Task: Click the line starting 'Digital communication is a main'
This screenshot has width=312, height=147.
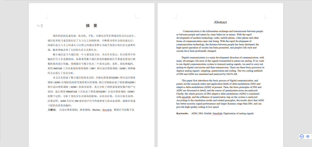Action: point(223,58)
